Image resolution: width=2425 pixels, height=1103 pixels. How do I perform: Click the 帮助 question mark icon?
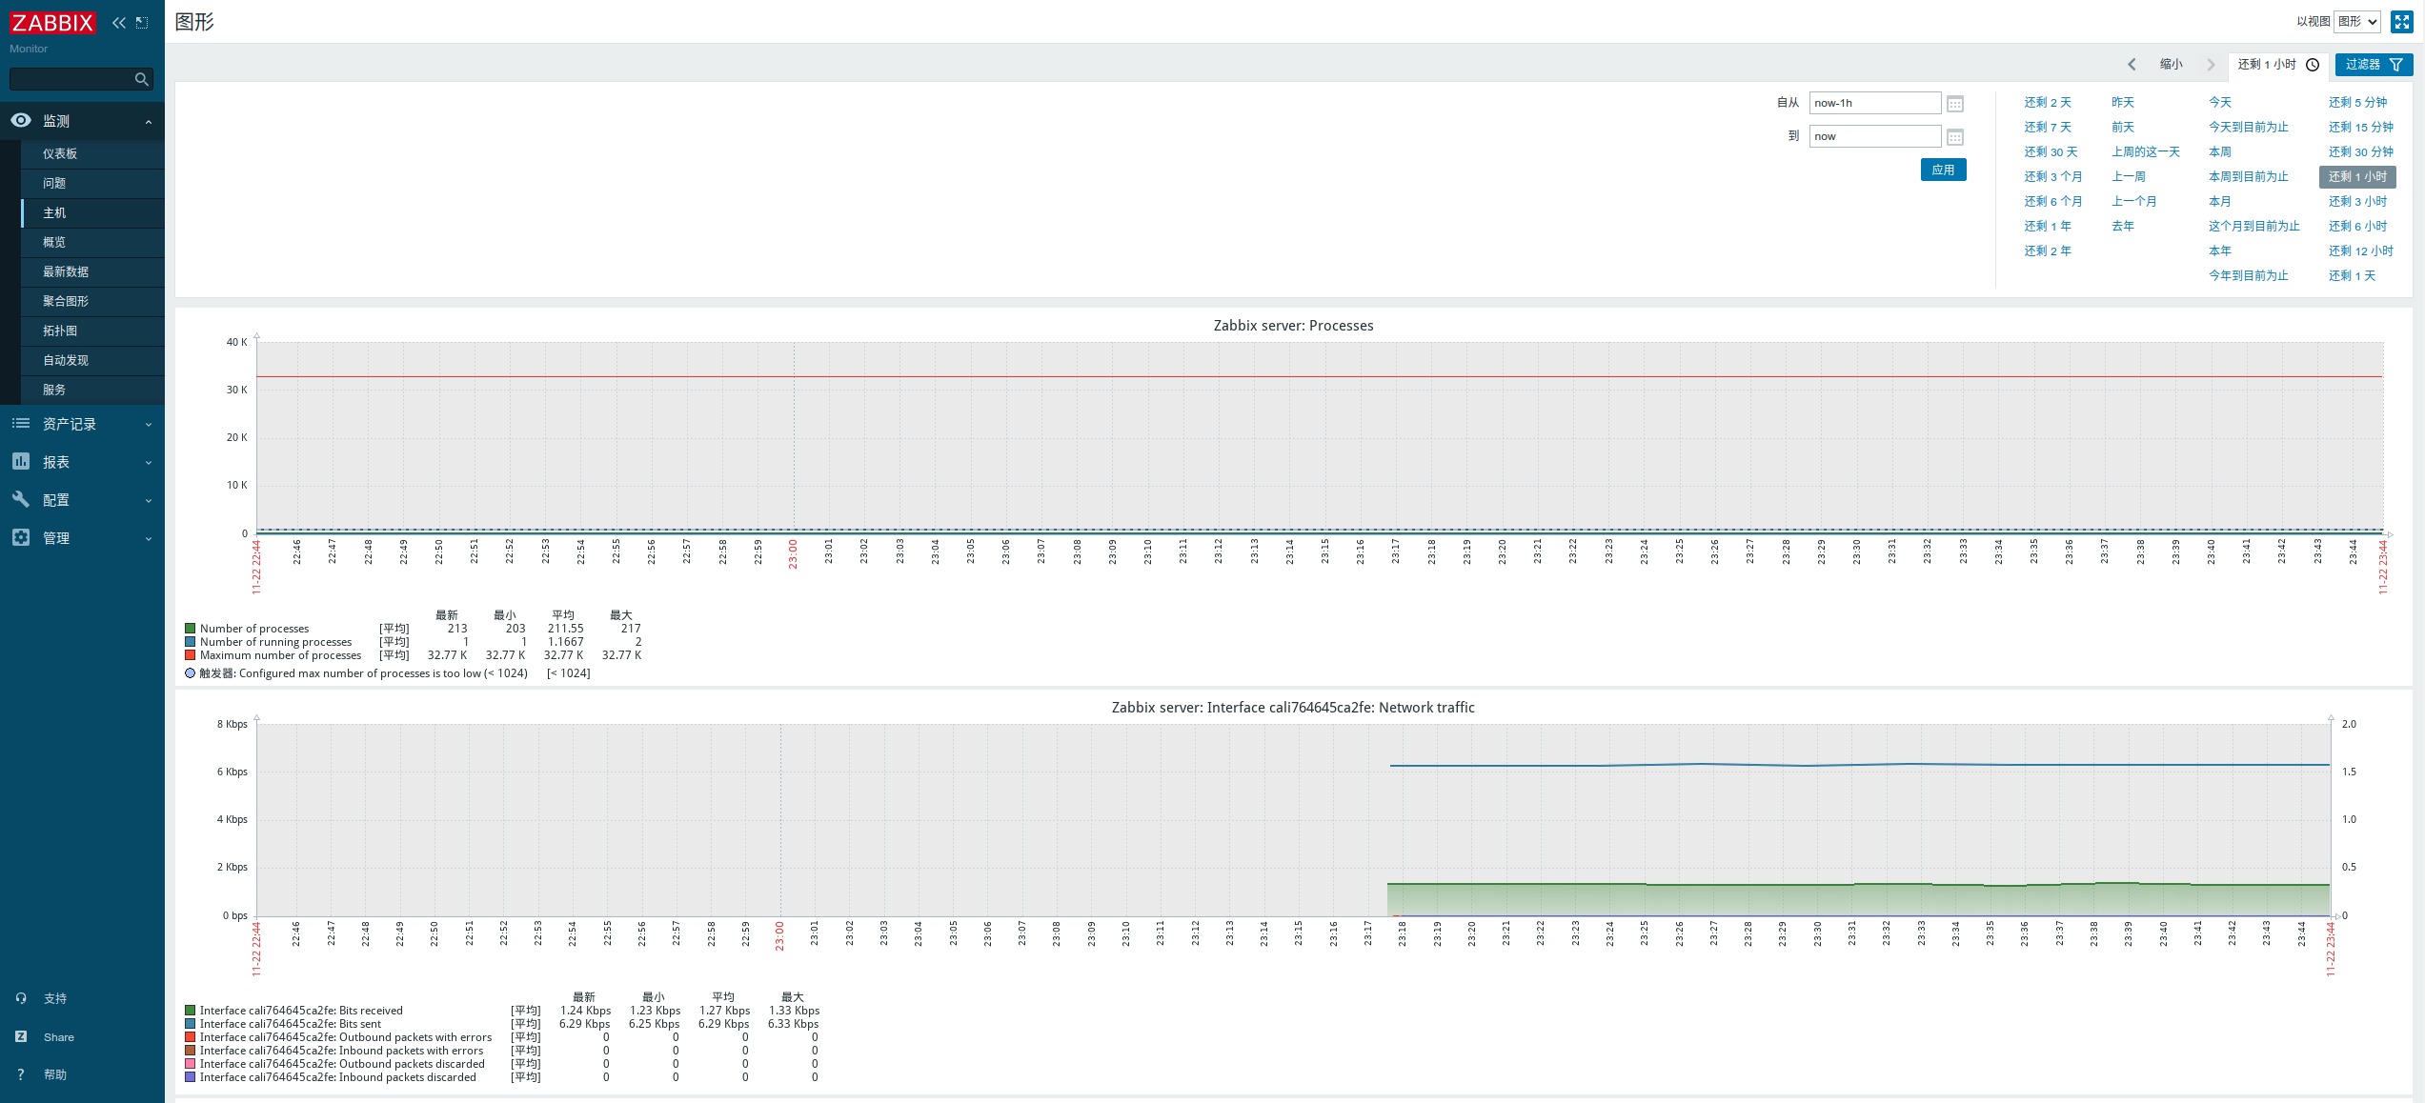click(x=21, y=1074)
